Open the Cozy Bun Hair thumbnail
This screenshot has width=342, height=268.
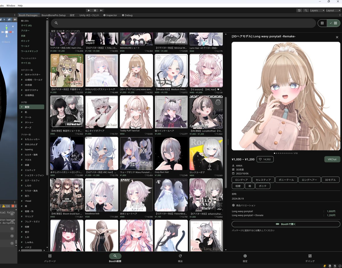pyautogui.click(x=171, y=153)
